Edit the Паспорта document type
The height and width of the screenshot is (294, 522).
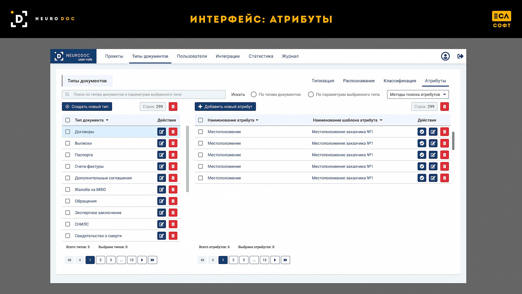[x=161, y=155]
